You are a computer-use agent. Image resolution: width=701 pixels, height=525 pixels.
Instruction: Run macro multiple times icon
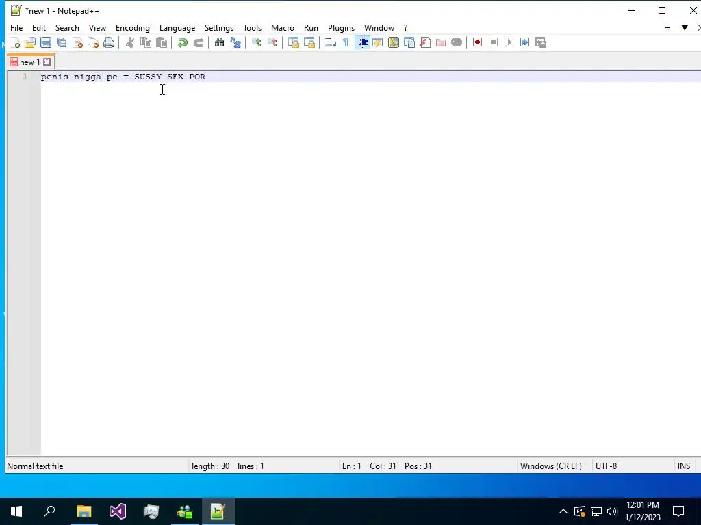click(525, 42)
